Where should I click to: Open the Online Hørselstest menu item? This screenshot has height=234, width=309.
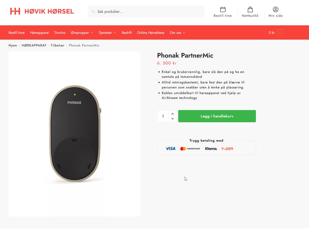(x=151, y=33)
